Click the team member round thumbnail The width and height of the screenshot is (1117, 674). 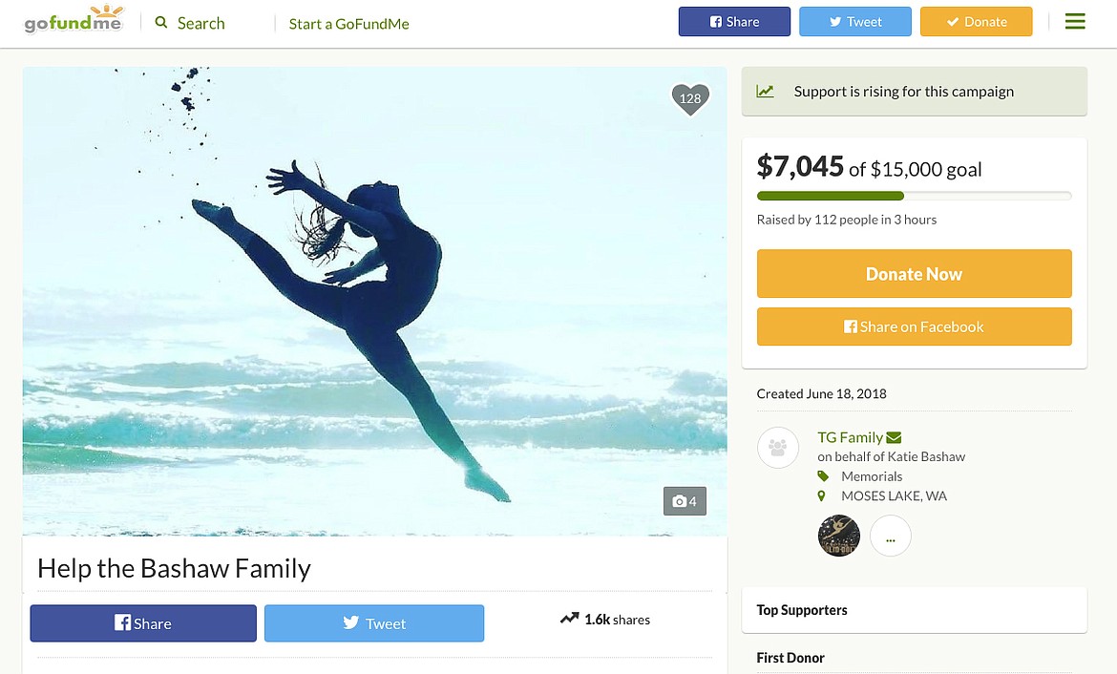tap(839, 537)
